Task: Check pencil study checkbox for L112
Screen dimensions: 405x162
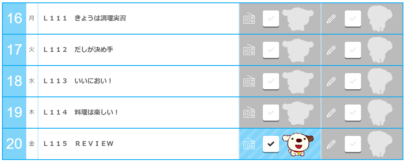Action: pyautogui.click(x=353, y=50)
